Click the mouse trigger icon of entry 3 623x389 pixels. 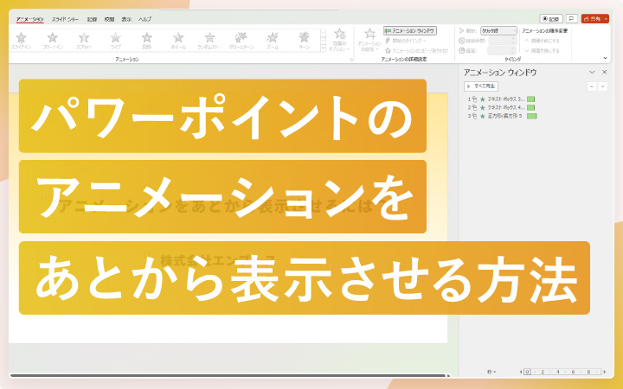click(x=474, y=116)
